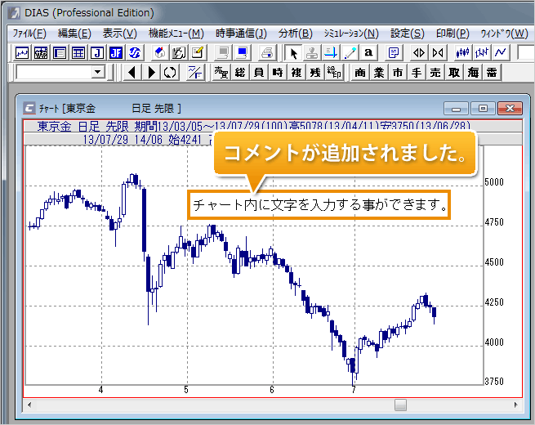Toggle the '時' toolbar button
This screenshot has width=535, height=425.
(x=278, y=73)
